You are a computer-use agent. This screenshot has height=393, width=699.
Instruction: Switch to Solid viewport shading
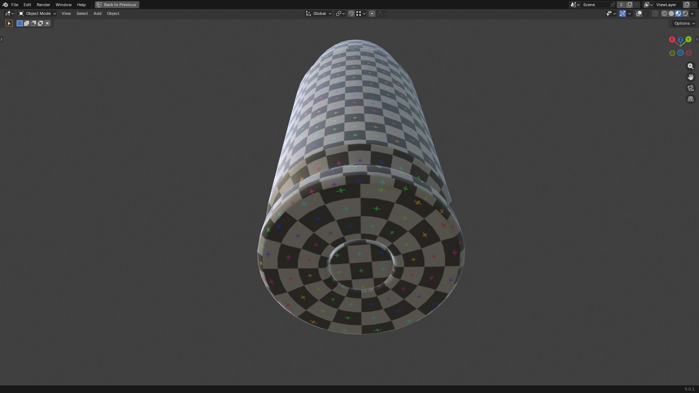[x=671, y=13]
